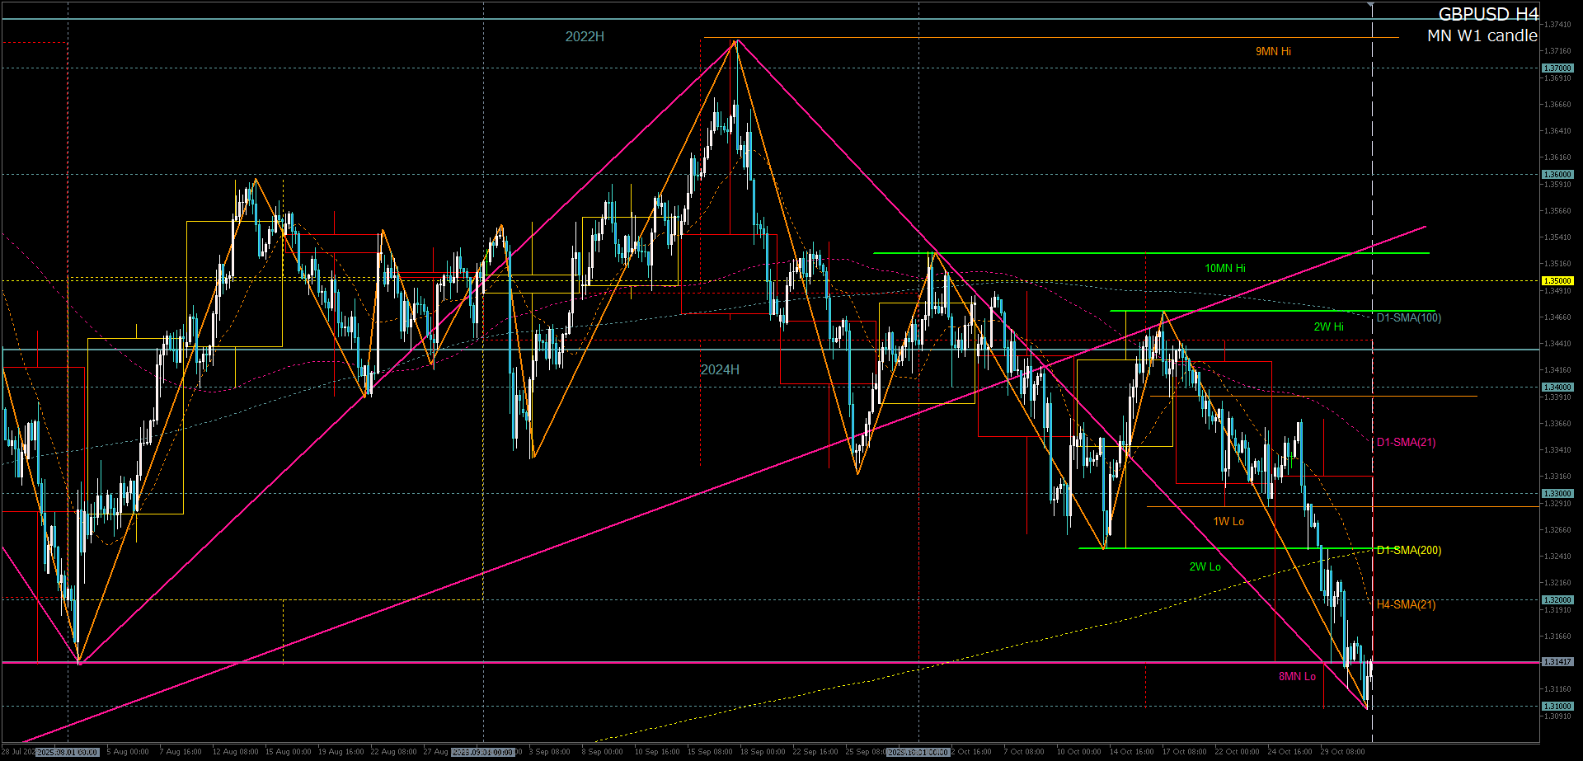The image size is (1583, 761).
Task: Select the MN W1 candle label
Action: pyautogui.click(x=1482, y=35)
